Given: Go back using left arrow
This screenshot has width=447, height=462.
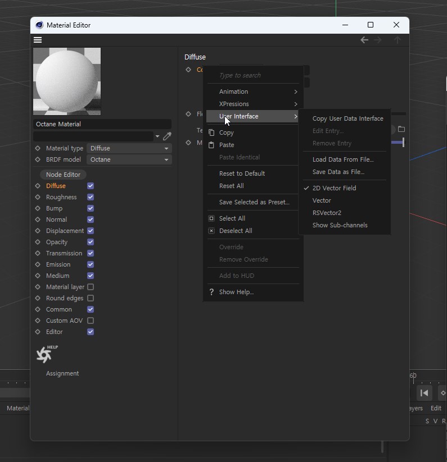Looking at the screenshot, I should 364,40.
